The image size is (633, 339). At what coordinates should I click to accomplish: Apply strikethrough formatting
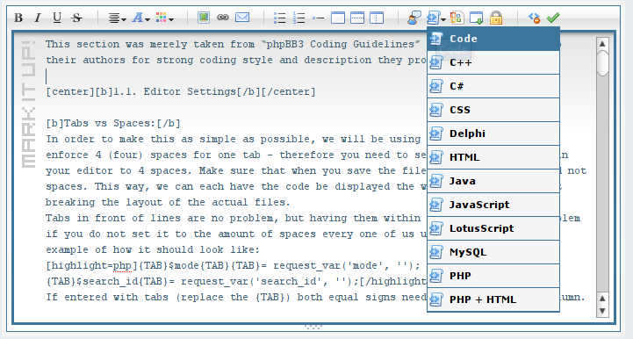(76, 18)
